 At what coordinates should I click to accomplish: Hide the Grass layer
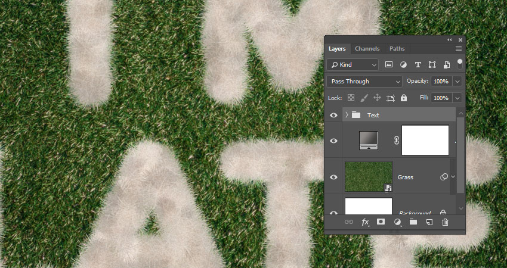(x=333, y=177)
